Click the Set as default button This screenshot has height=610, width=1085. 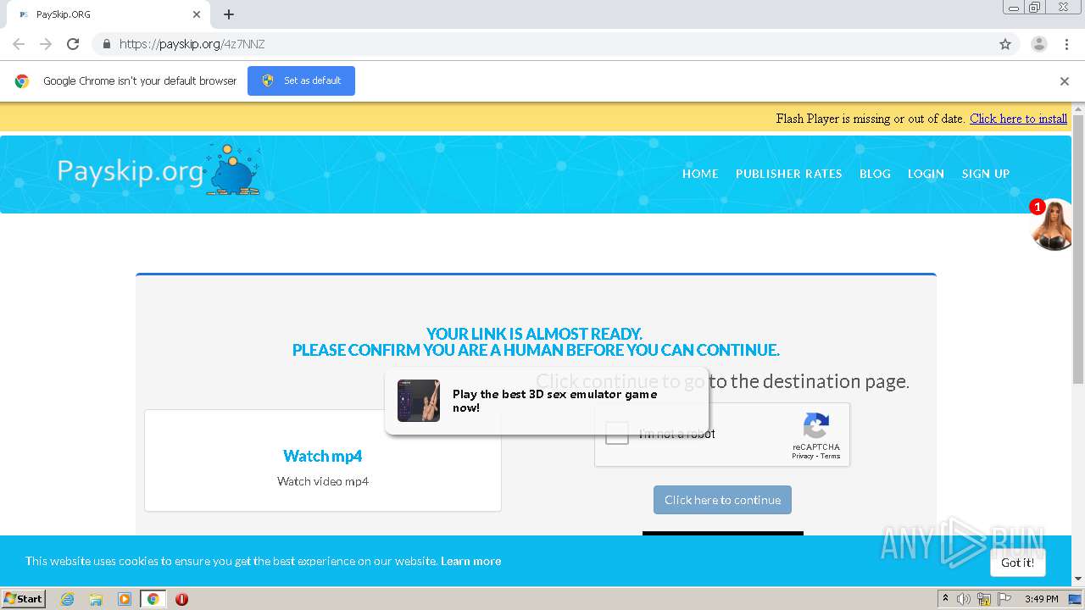click(x=301, y=80)
